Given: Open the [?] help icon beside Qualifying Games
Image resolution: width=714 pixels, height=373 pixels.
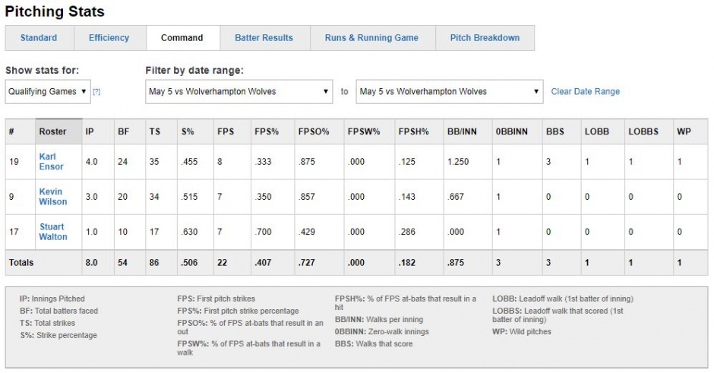Looking at the screenshot, I should tap(96, 92).
